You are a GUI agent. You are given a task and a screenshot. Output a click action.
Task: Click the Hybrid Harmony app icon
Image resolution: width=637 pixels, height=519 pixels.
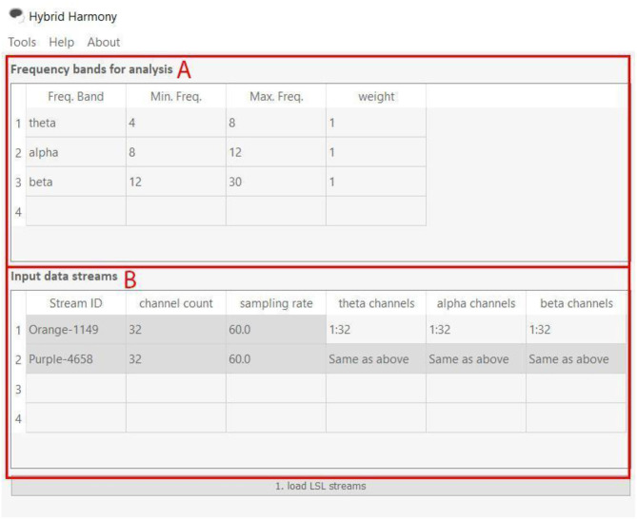pyautogui.click(x=17, y=16)
